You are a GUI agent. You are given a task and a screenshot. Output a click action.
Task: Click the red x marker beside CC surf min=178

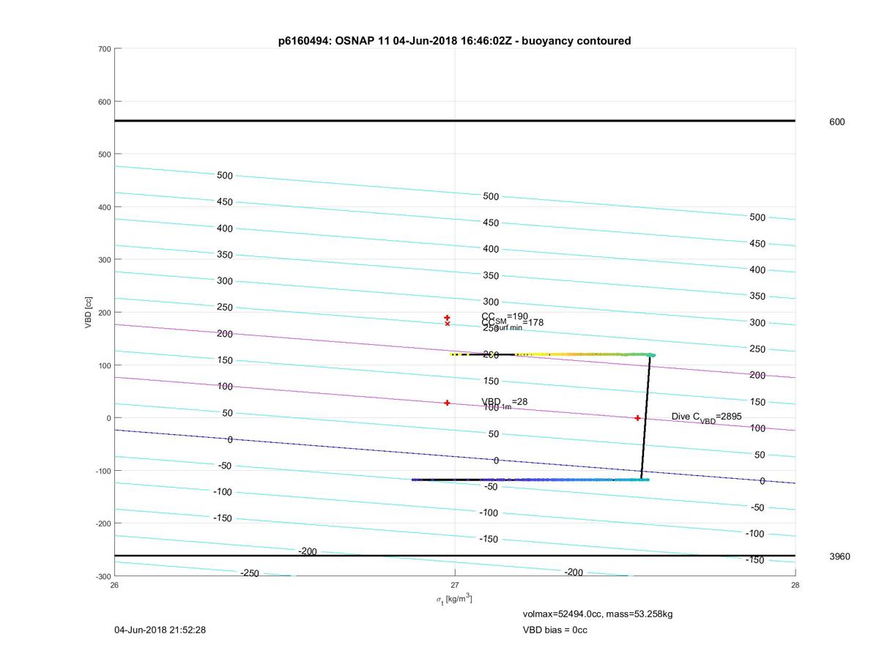point(447,324)
